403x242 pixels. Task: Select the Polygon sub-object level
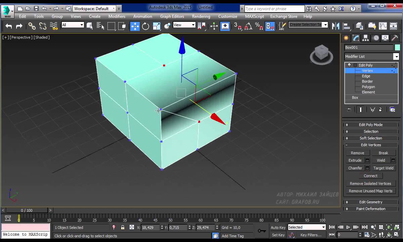pos(368,87)
